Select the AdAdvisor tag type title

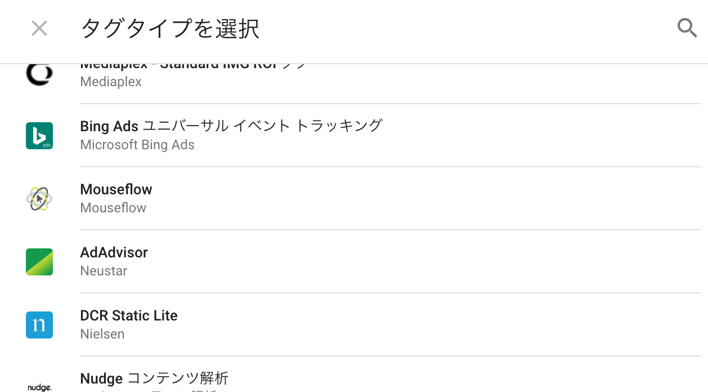click(114, 252)
